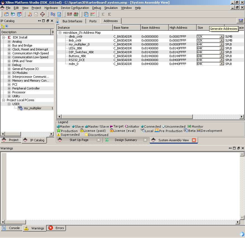This screenshot has height=238, width=245.
Task: Click the second greyed sigma toolbar icon
Action: point(110,14)
